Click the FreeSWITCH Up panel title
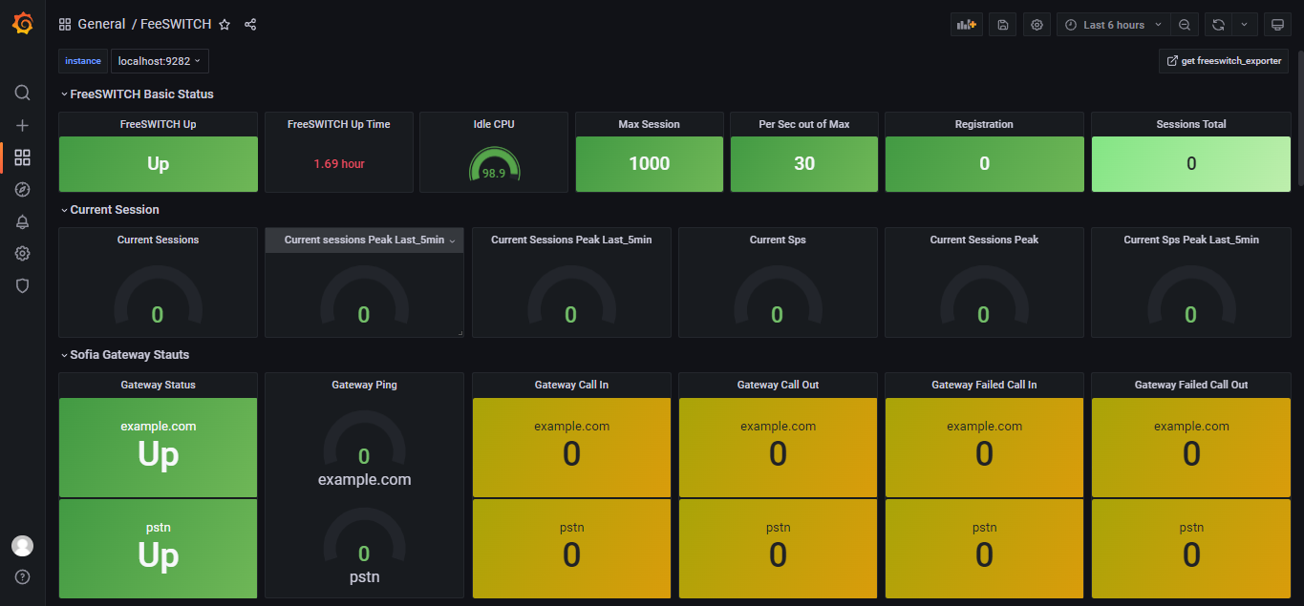1304x606 pixels. [x=159, y=124]
